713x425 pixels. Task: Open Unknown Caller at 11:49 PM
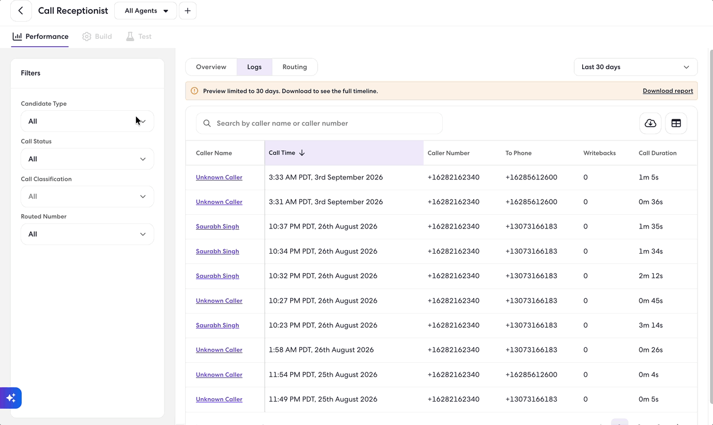[219, 399]
